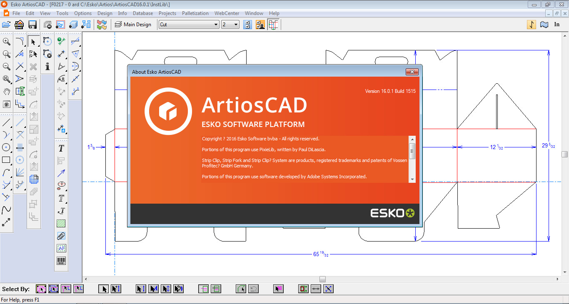Toggle the plain black arrow selection button

point(103,289)
